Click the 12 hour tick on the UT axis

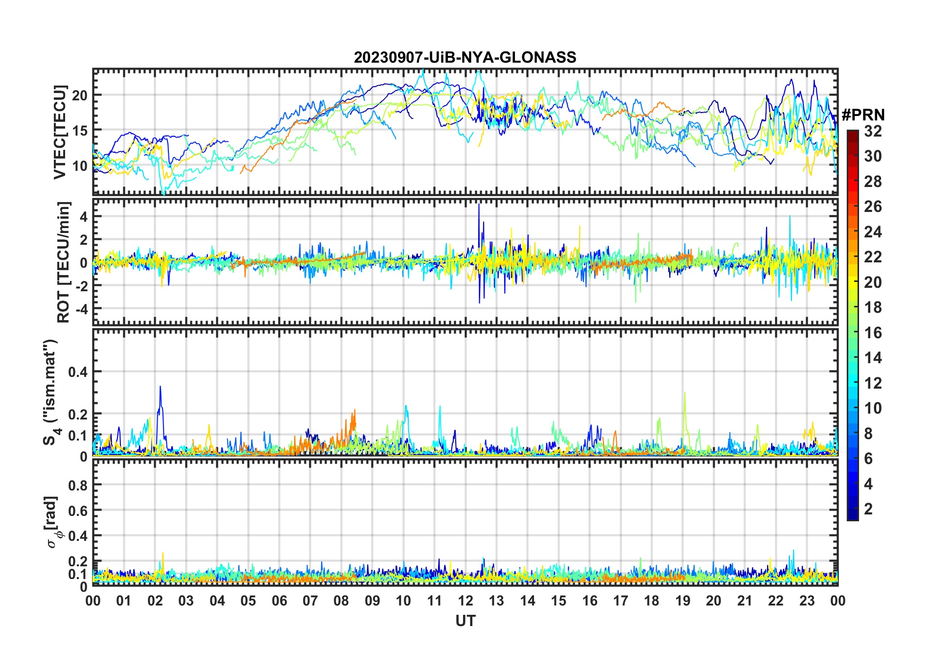pyautogui.click(x=465, y=601)
